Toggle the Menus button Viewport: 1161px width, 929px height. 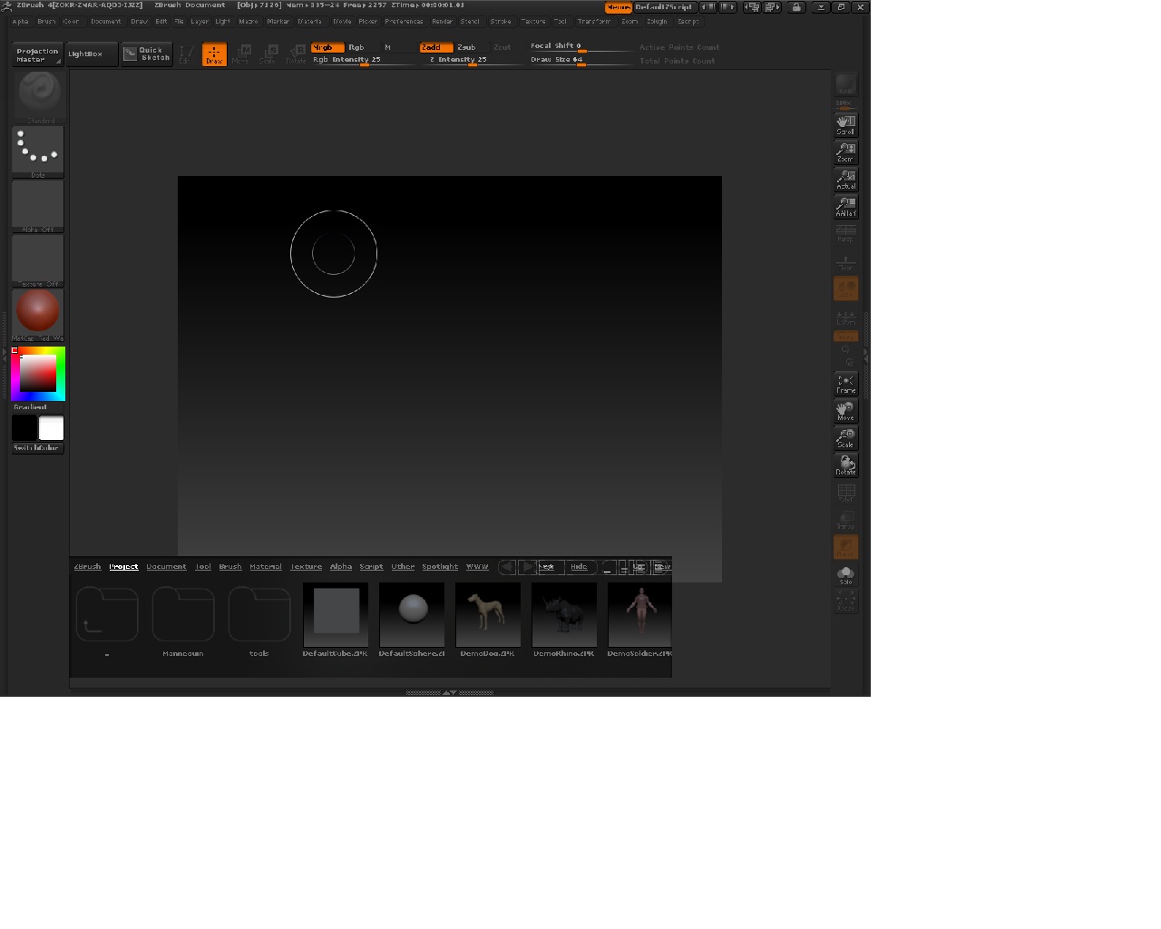(619, 7)
